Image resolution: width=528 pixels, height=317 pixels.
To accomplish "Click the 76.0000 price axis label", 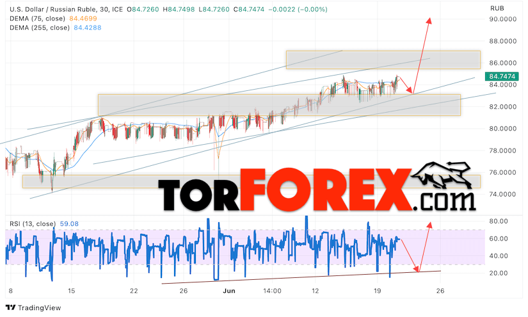I will 502,172.
